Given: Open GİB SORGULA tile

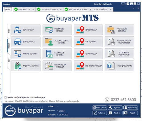Looking at the screenshot, I should 88,42.
